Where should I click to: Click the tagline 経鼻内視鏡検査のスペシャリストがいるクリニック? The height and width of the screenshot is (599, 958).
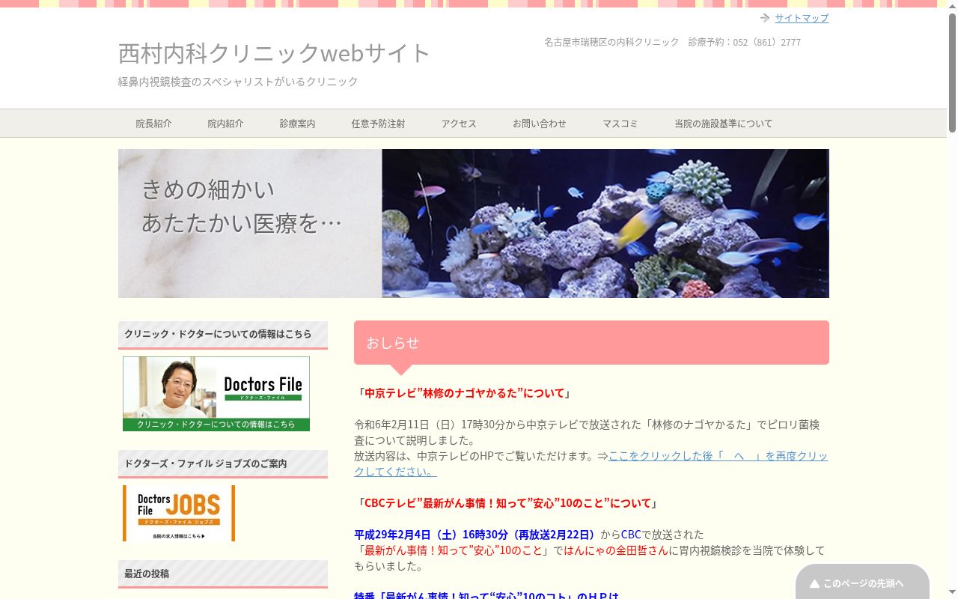pyautogui.click(x=238, y=82)
